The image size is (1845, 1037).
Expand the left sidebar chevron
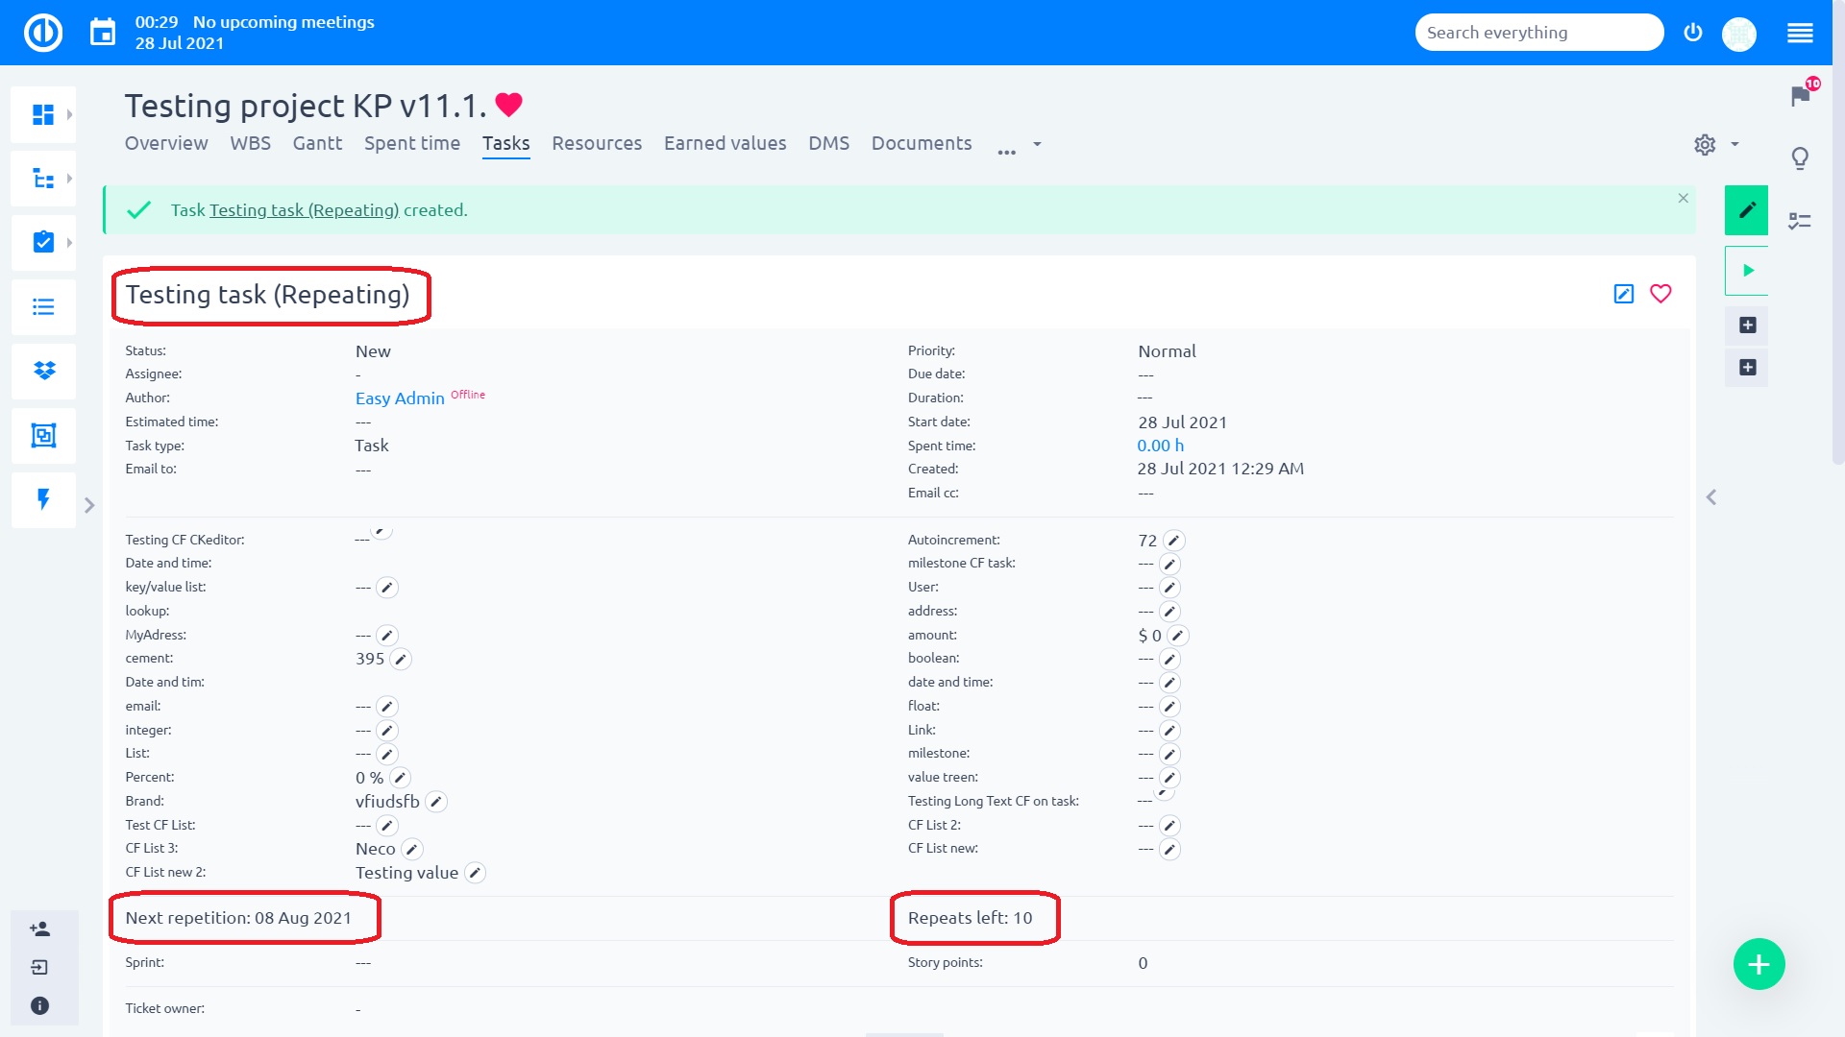[x=89, y=505]
